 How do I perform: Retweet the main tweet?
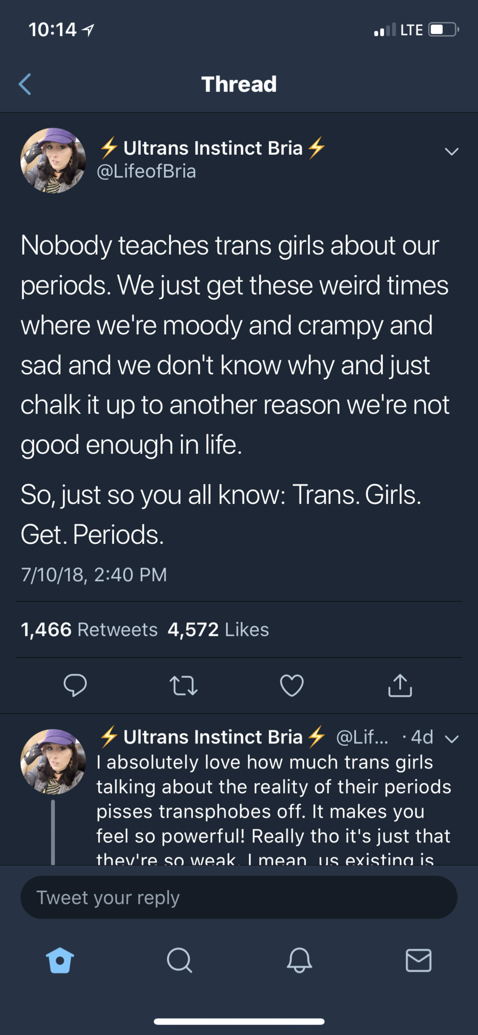184,686
